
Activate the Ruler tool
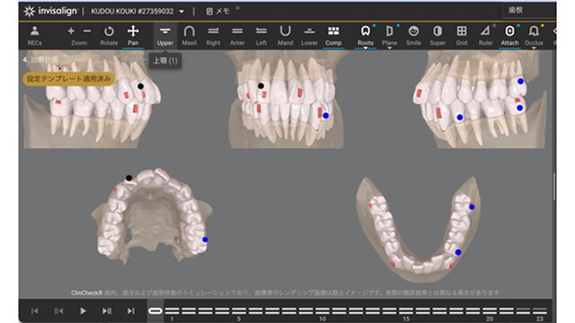click(x=485, y=36)
